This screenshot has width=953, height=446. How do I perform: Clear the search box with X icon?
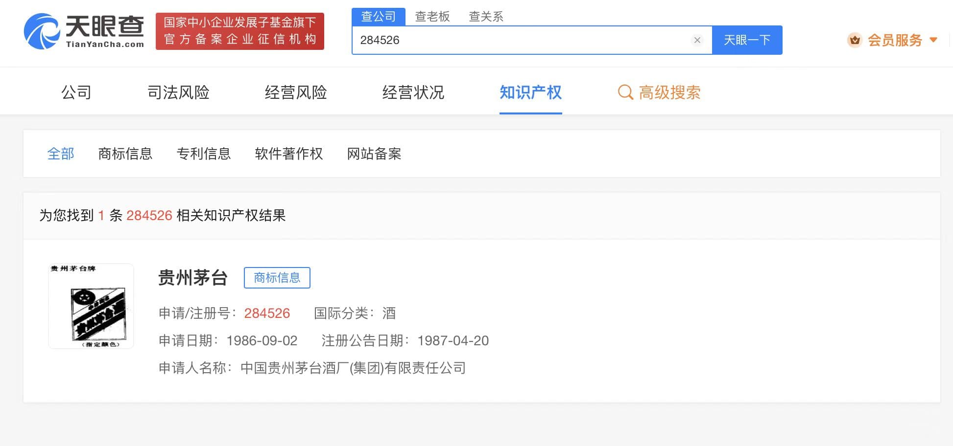[697, 40]
